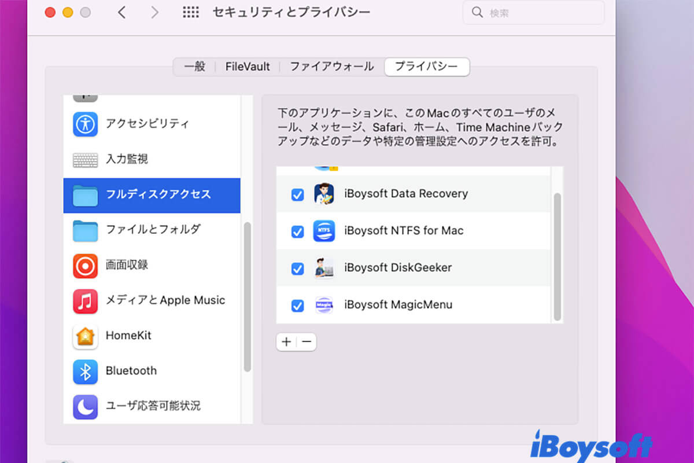The image size is (694, 463).
Task: Click the iBoysoft NTFS for Mac name
Action: [x=404, y=230]
